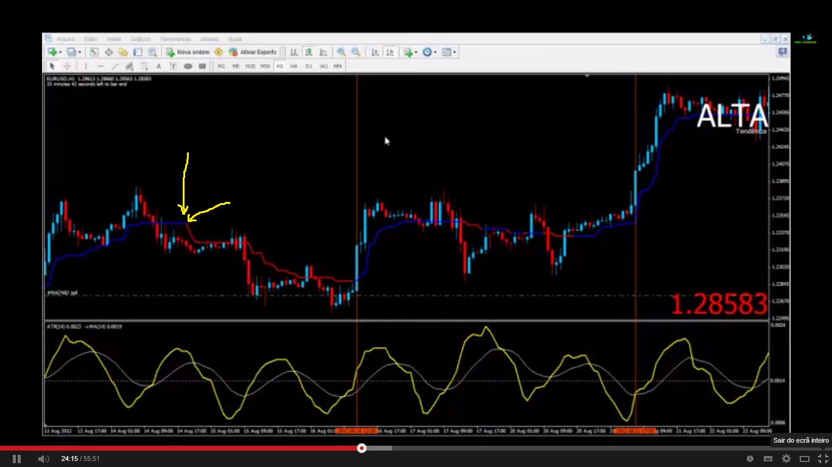Click the video progress bar scrubber
This screenshot has height=467, width=832.
click(362, 448)
